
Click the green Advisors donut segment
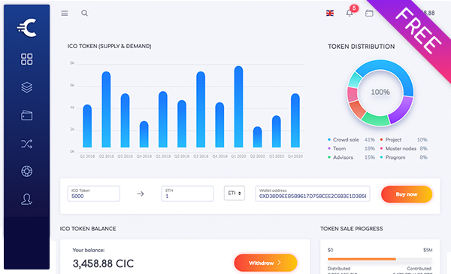pyautogui.click(x=377, y=120)
